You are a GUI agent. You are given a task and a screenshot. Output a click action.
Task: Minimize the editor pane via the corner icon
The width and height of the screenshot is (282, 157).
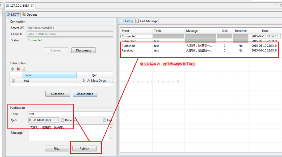click(276, 5)
